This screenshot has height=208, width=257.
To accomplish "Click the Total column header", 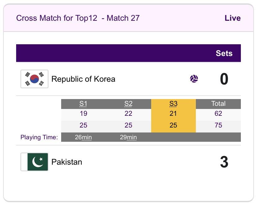I will point(218,104).
